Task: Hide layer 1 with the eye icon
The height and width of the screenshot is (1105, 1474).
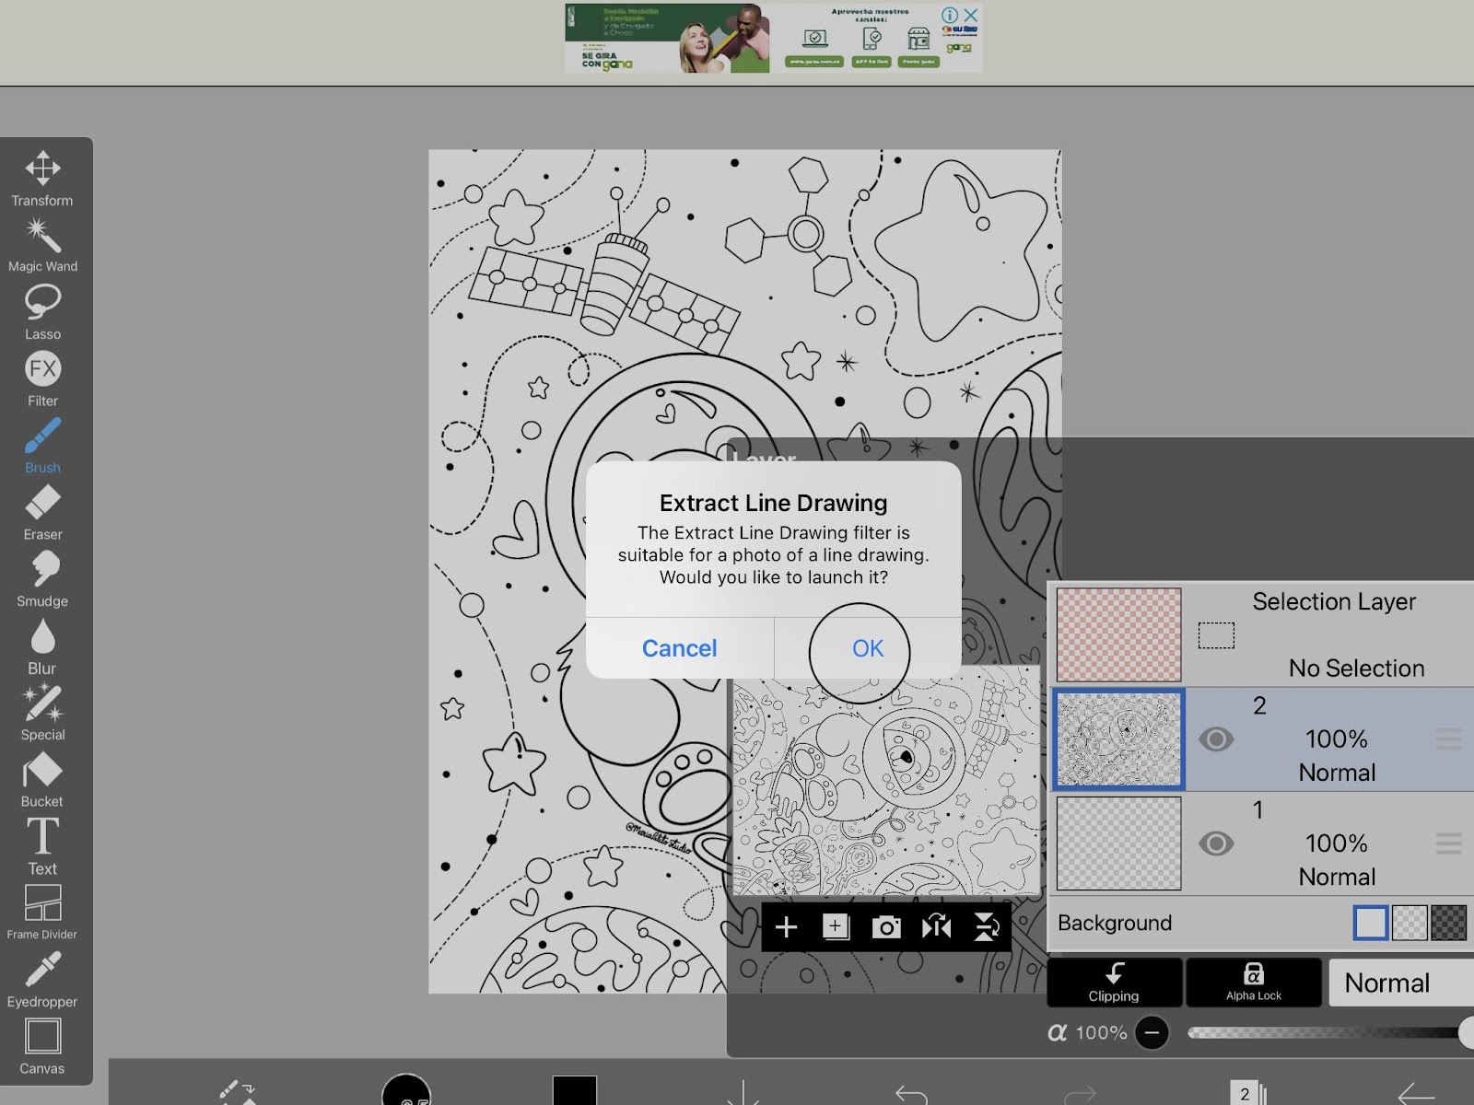Action: [x=1216, y=843]
